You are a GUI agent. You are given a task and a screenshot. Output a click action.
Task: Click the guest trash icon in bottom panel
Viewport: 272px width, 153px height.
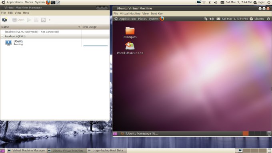click(x=269, y=133)
